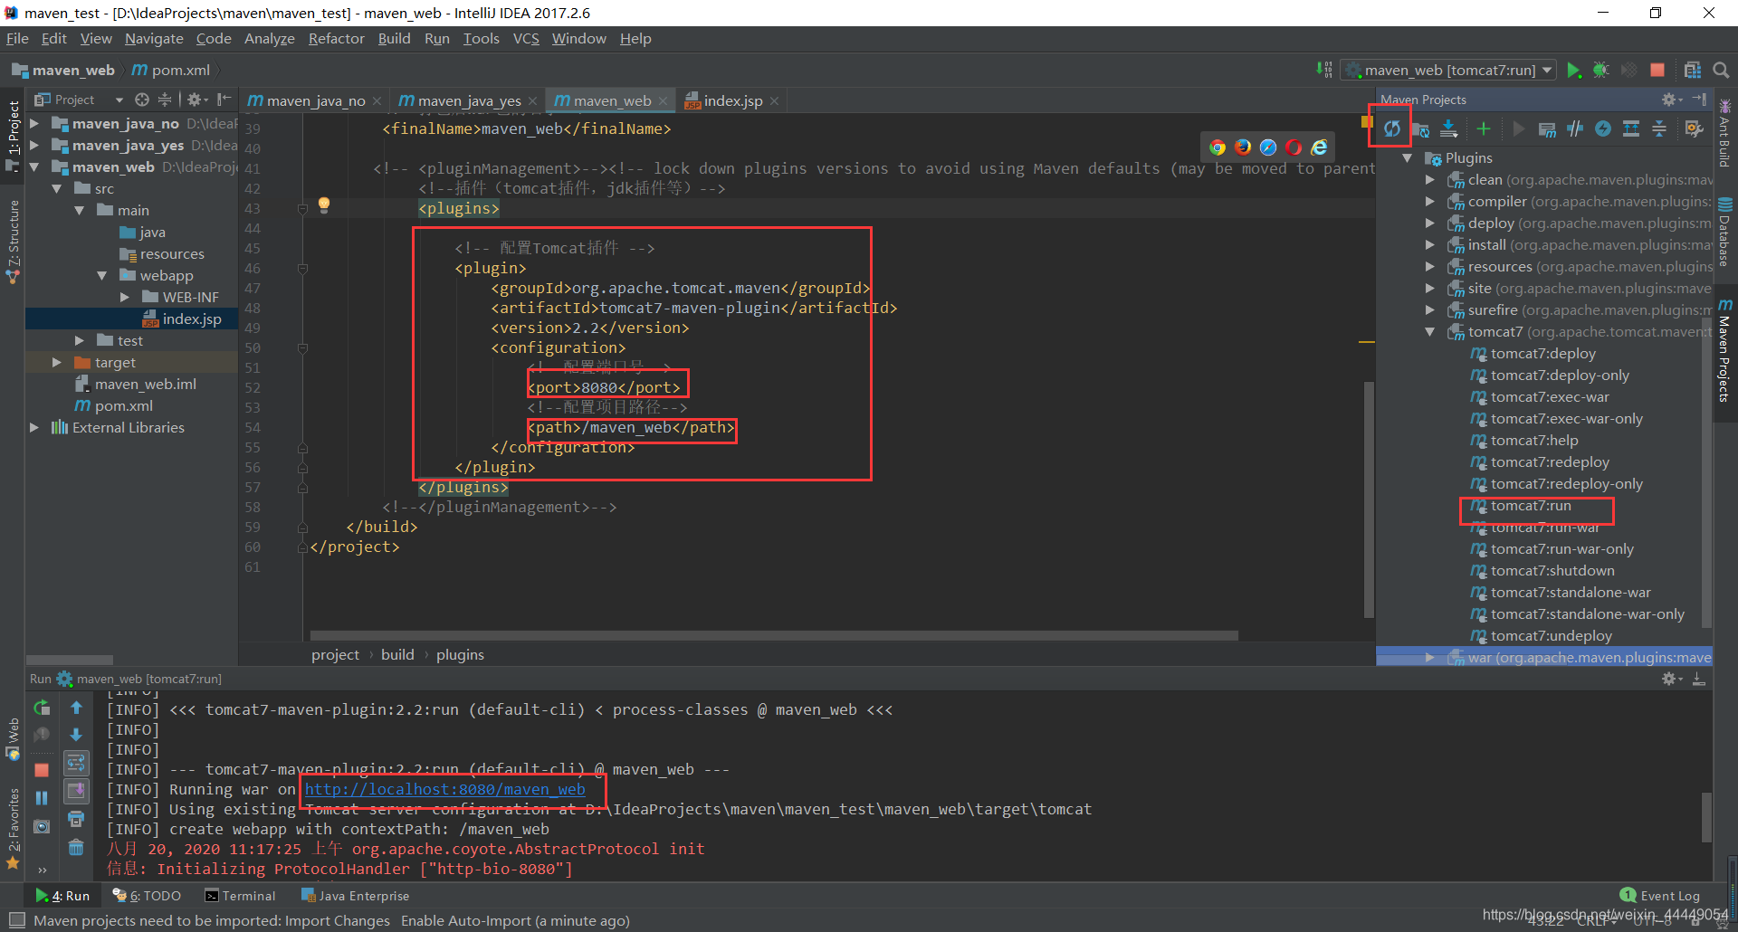This screenshot has height=932, width=1738.
Task: Click red Stop icon in main toolbar
Action: pos(1657,70)
